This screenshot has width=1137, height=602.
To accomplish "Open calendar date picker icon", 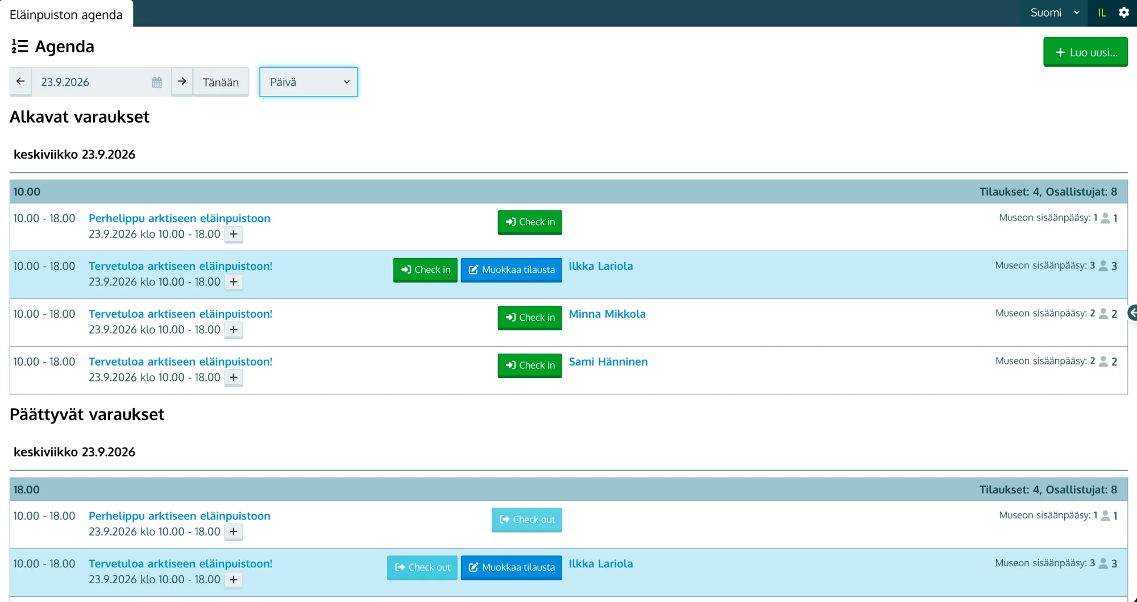I will [157, 82].
